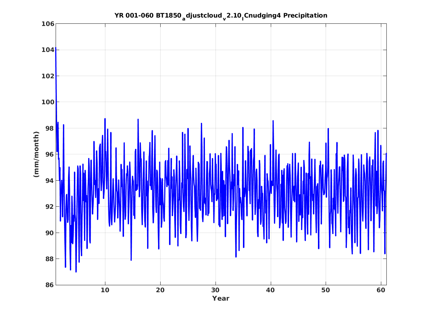Click y-axis tick label 92
The height and width of the screenshot is (320, 427).
pyautogui.click(x=49, y=207)
